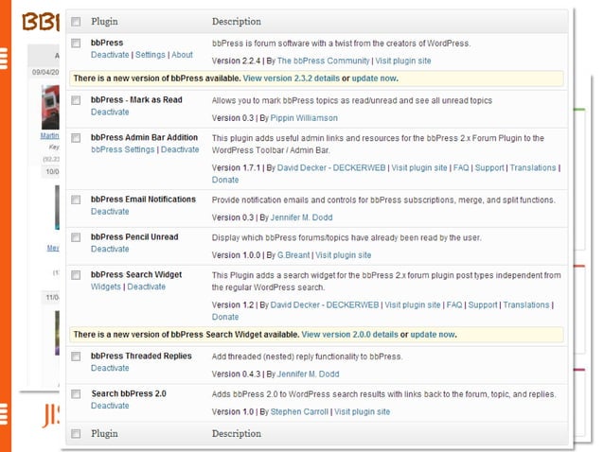Toggle the bbPress Threaded Replies checkbox
Viewport: 604px width, 452px height.
[x=76, y=357]
